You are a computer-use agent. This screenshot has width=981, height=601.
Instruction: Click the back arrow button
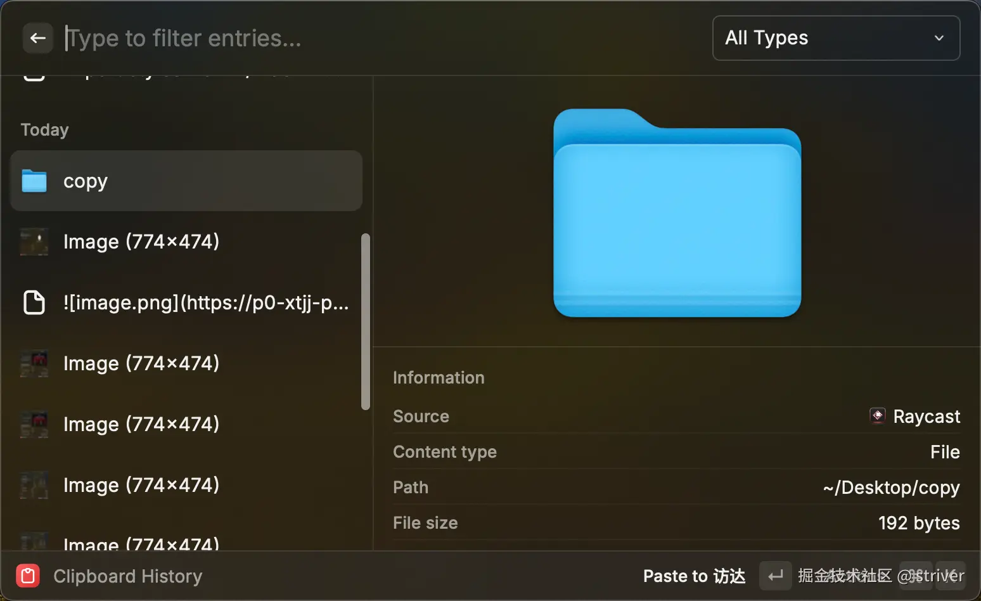tap(37, 38)
